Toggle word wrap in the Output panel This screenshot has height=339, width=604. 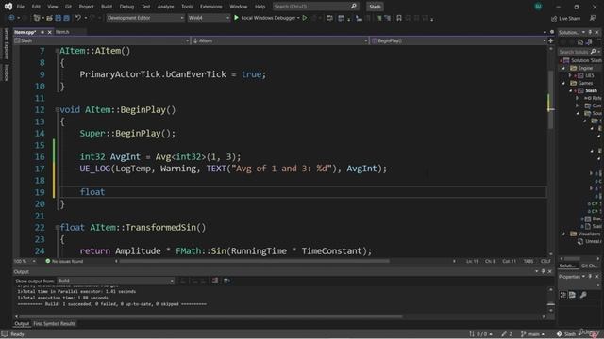point(226,281)
